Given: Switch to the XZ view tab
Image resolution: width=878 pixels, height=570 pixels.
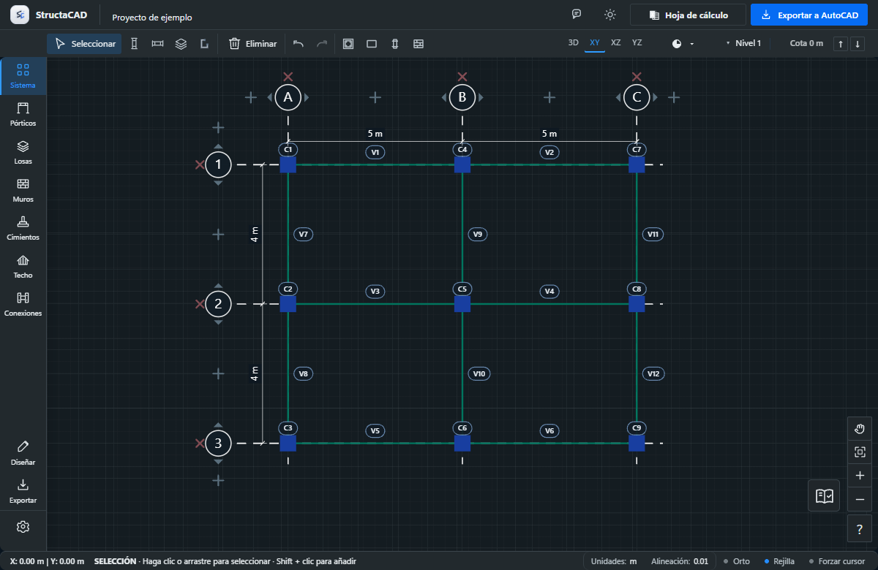Looking at the screenshot, I should (x=616, y=43).
